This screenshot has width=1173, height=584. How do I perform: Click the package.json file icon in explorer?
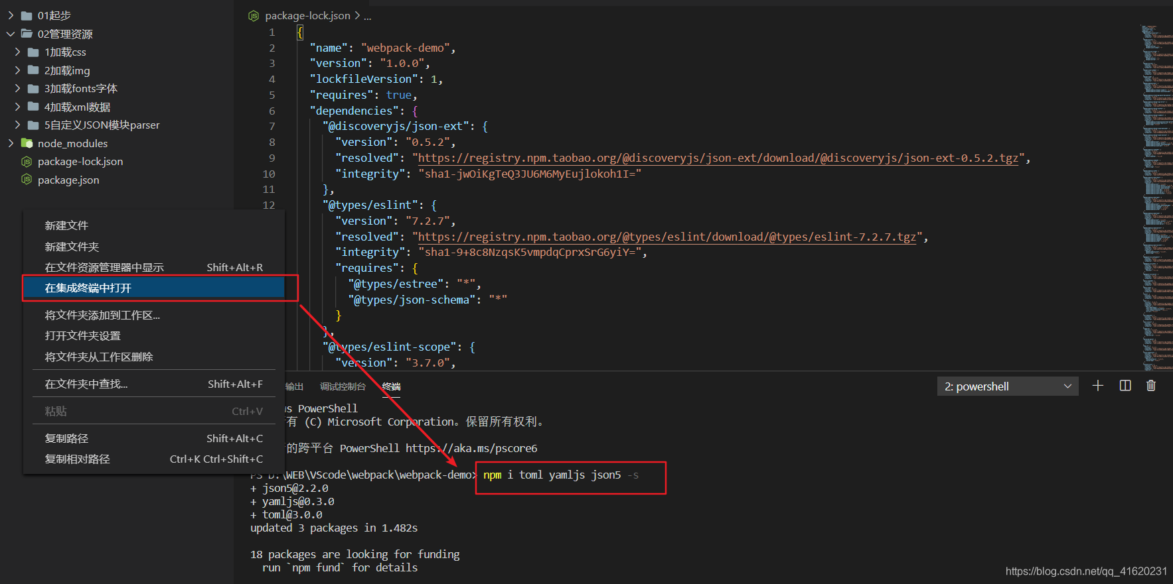[x=27, y=180]
